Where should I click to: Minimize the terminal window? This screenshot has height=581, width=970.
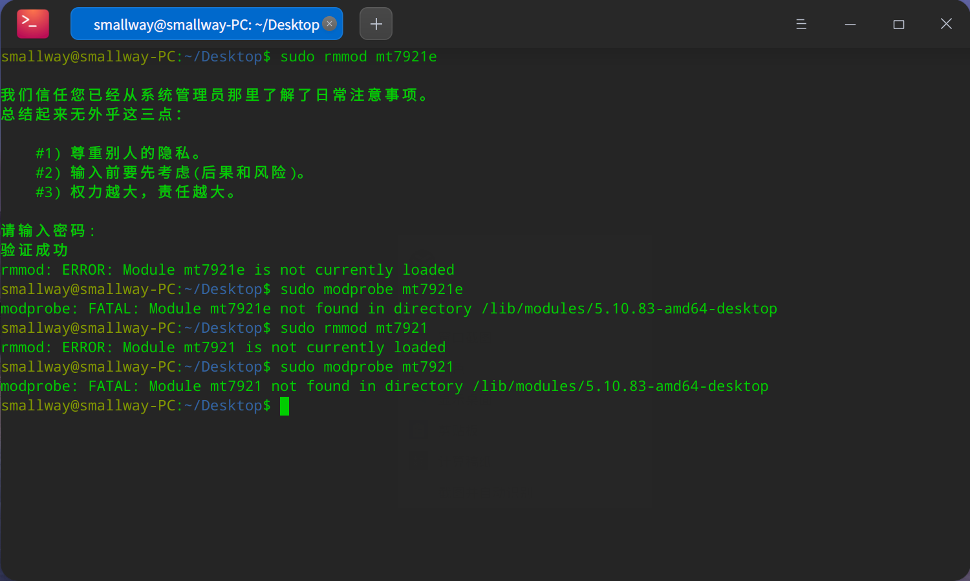point(850,25)
